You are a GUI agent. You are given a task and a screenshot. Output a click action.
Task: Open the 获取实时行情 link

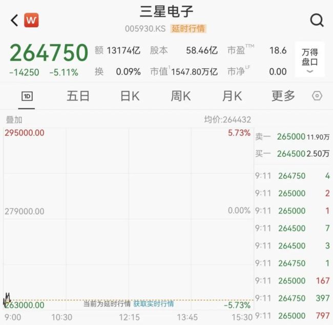[x=154, y=303]
